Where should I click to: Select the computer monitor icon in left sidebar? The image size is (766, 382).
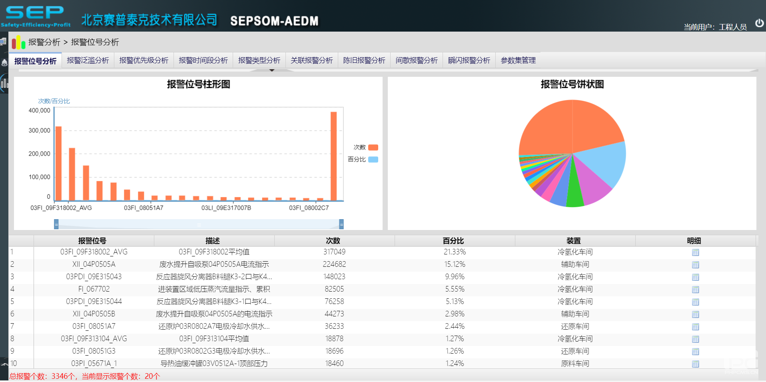tap(3, 42)
